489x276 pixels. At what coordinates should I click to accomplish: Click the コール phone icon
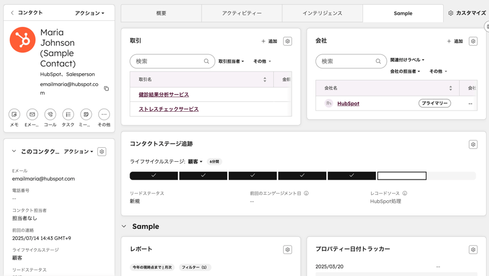pos(50,114)
